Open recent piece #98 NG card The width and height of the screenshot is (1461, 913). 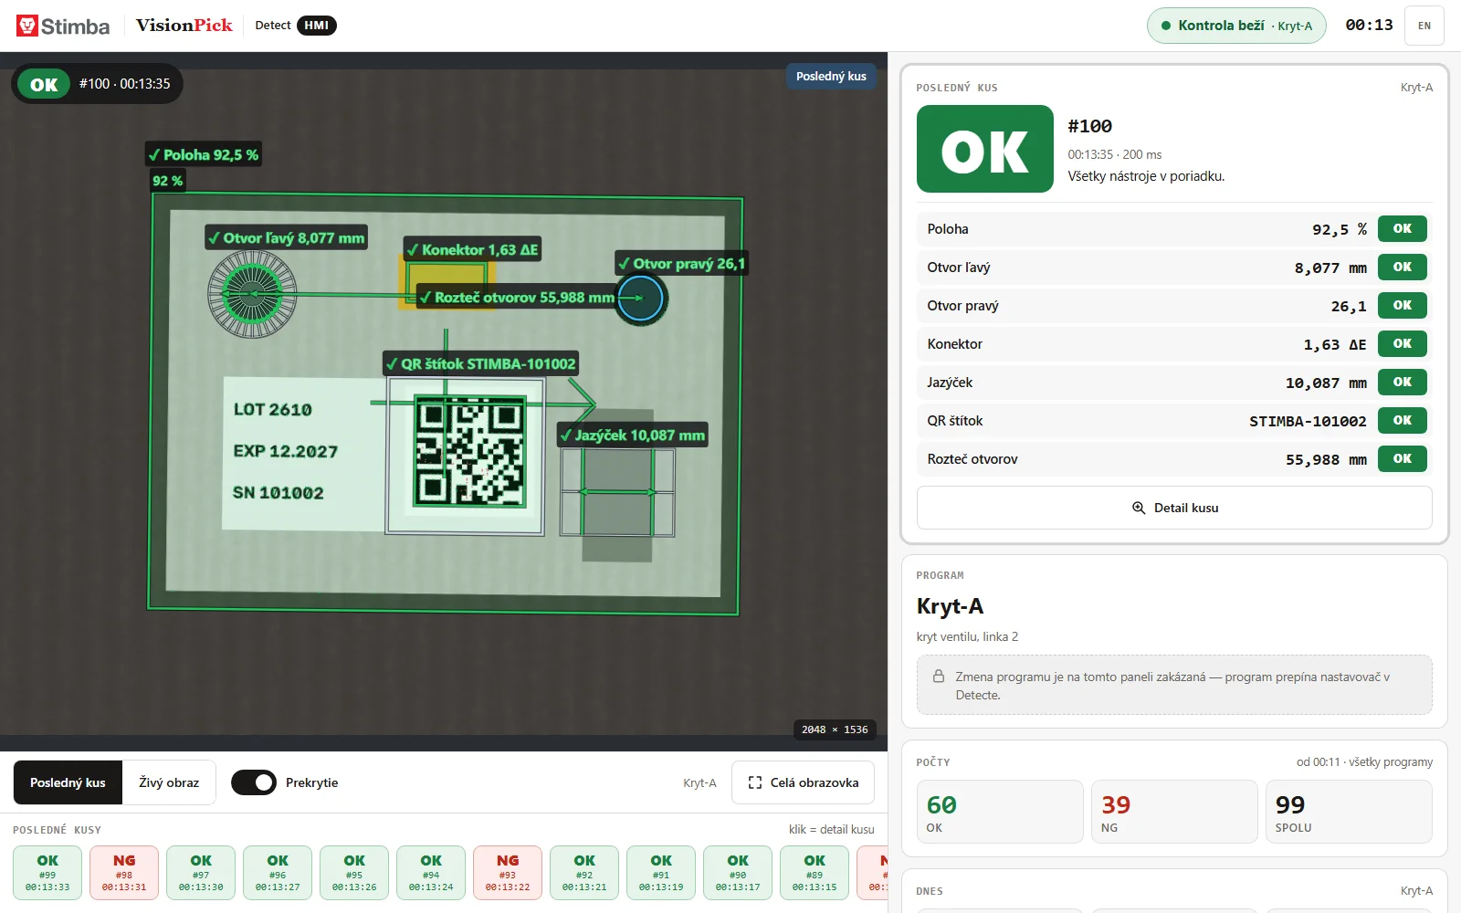[x=124, y=873]
